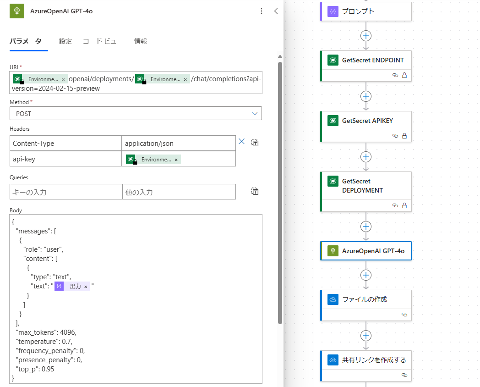Select the GetSecret APIKEY action card
This screenshot has width=480, height=387.
pos(366,127)
